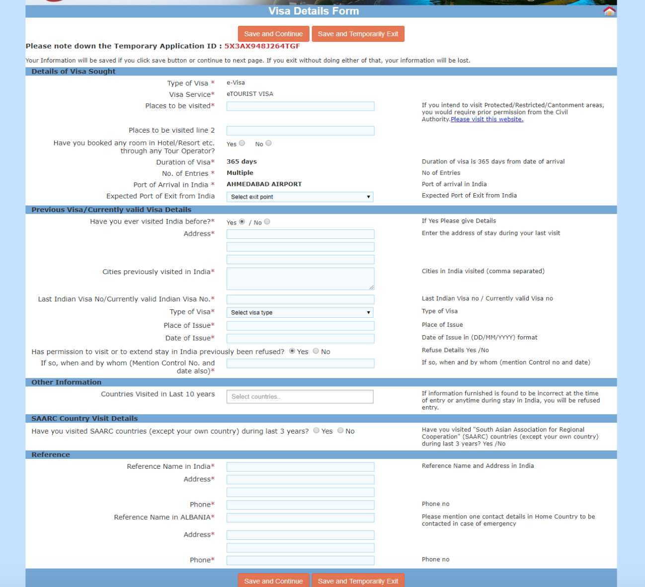Click the Phone field under Reference Name in ALBANIA

pos(300,560)
